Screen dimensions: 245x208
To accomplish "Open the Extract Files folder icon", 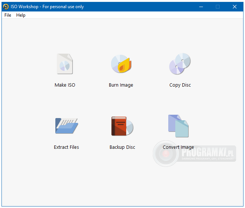I will [66, 126].
